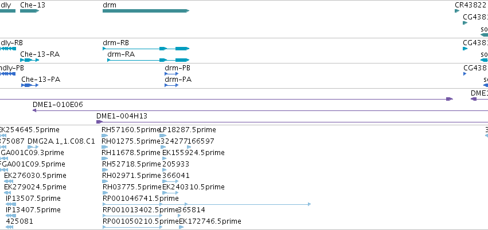The height and width of the screenshot is (230, 488).
Task: Click the Che-13-RA transcript feature
Action: (30, 60)
